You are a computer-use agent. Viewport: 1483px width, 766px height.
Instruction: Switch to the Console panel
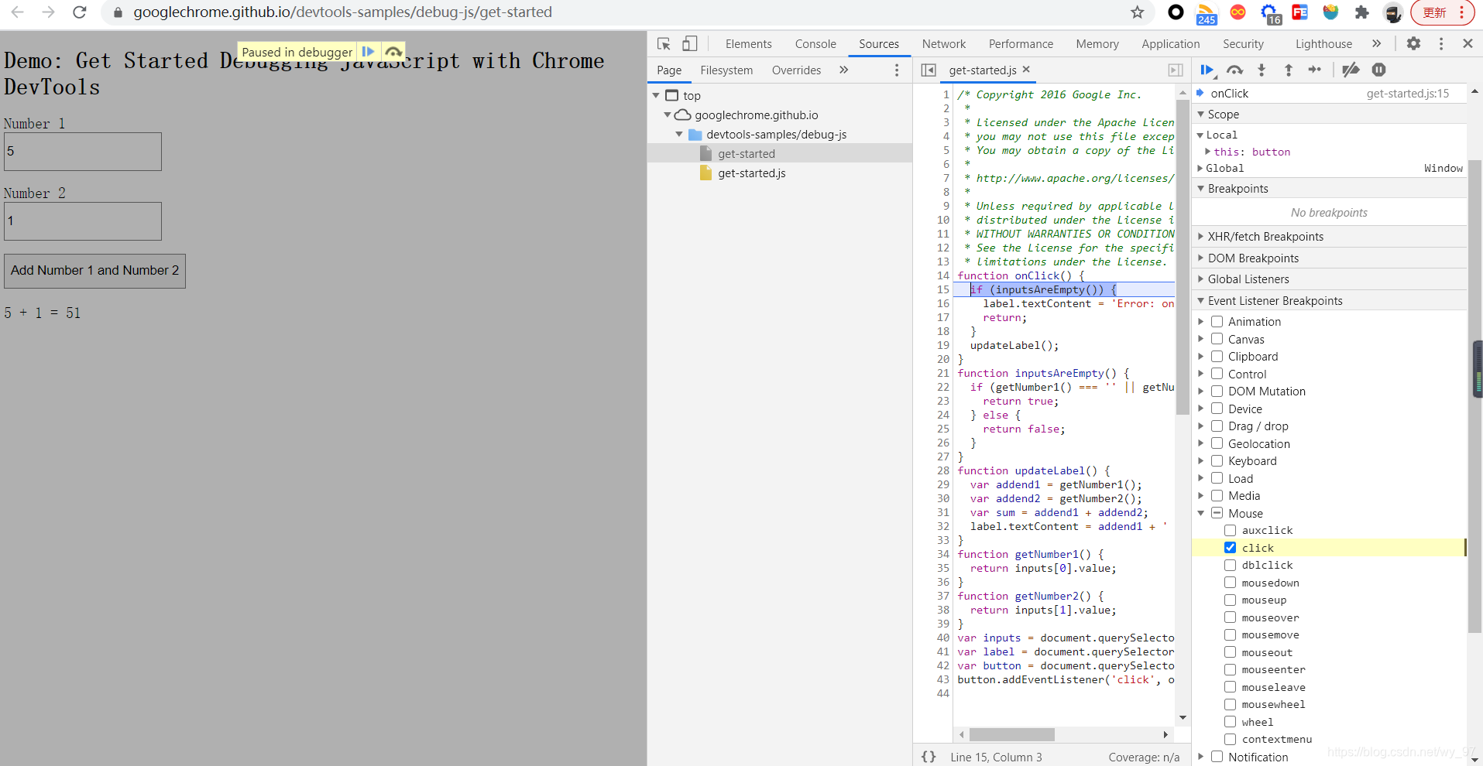click(x=815, y=44)
